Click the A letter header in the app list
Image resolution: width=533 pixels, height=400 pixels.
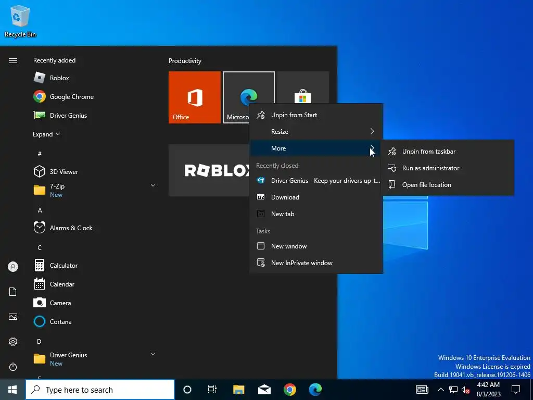coord(40,210)
